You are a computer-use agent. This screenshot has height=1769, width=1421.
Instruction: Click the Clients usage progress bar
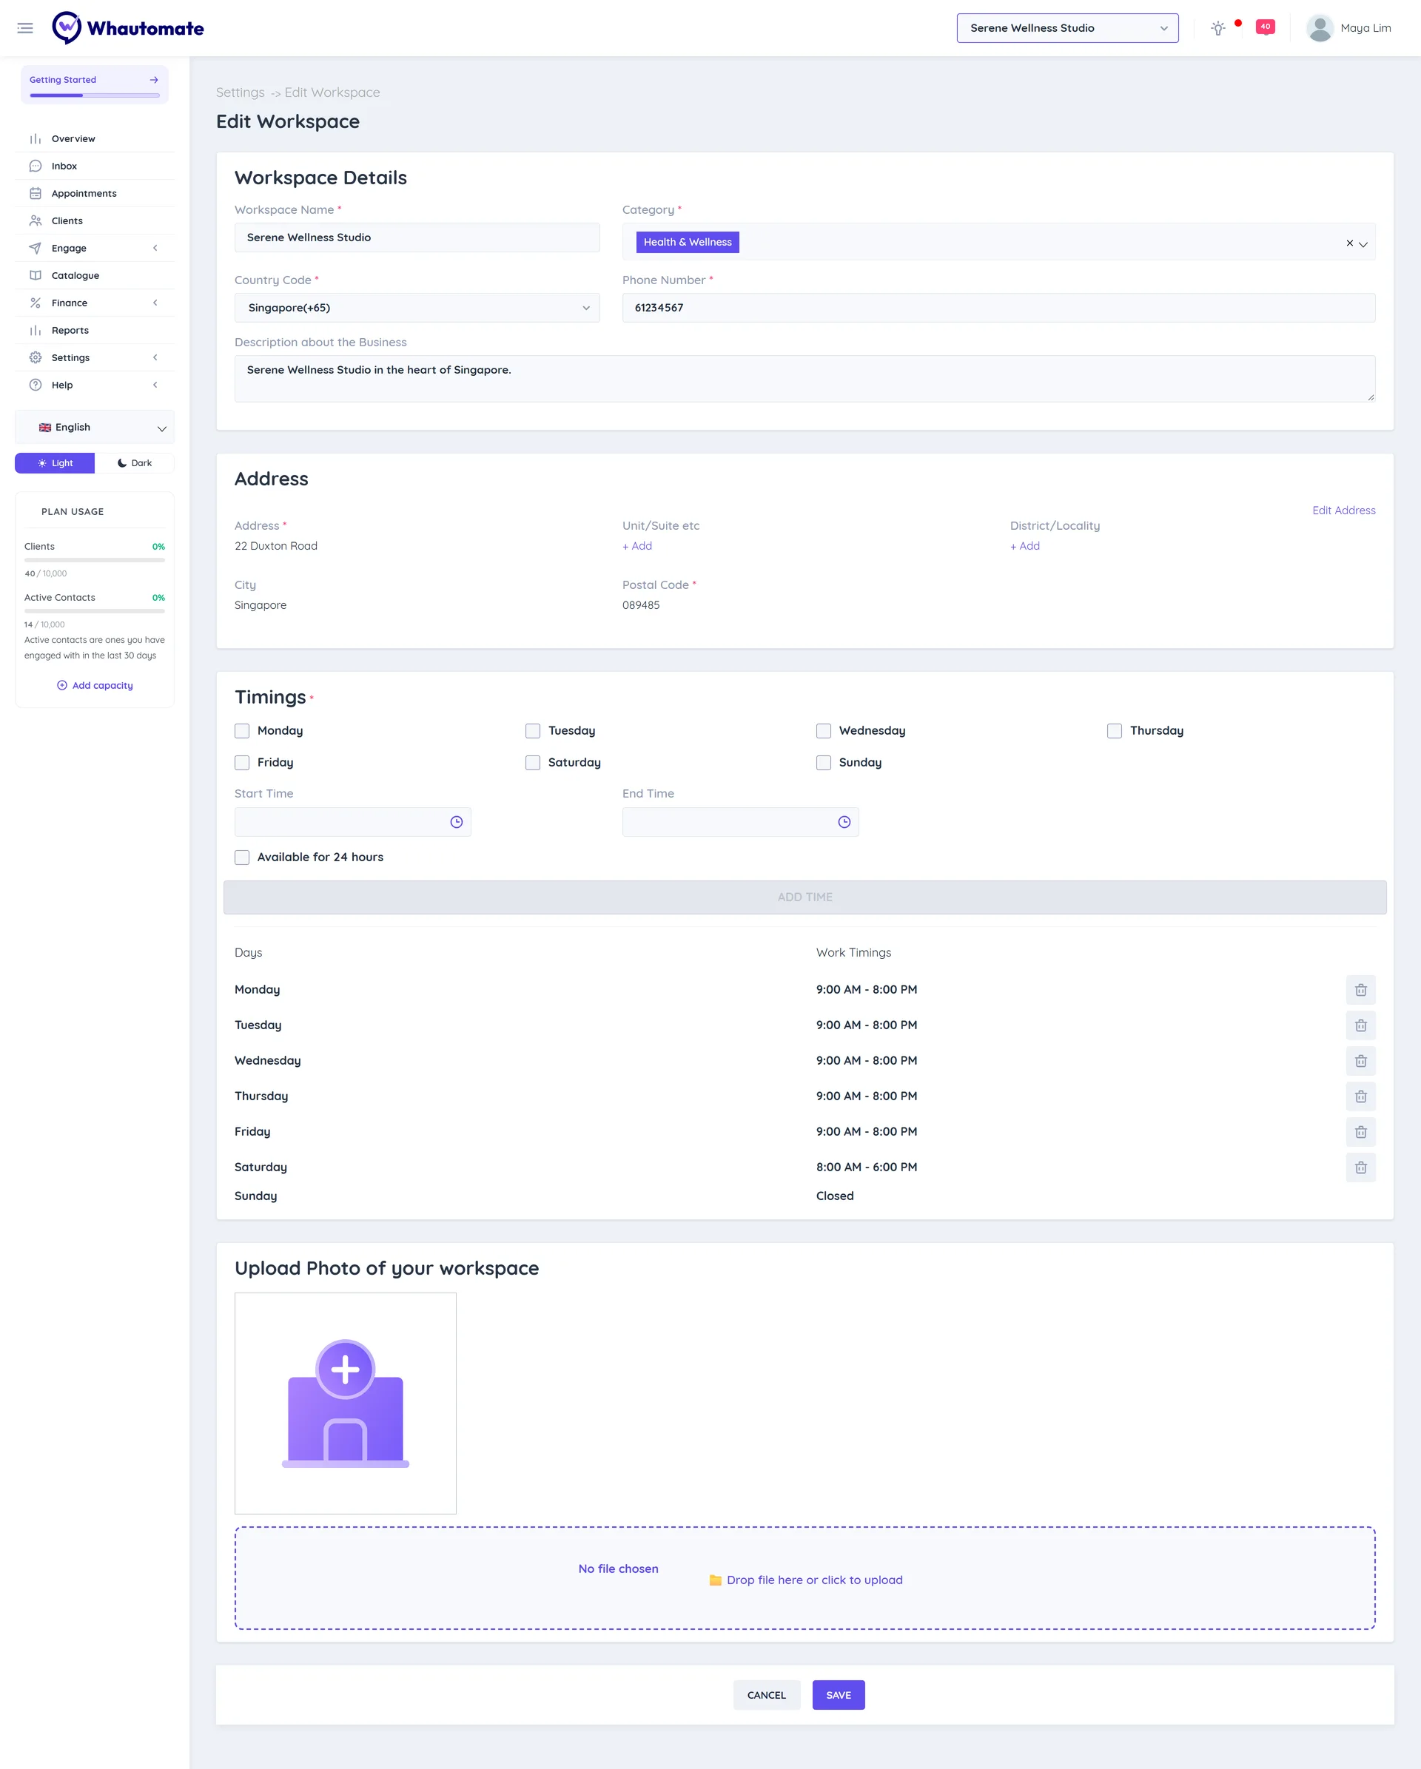95,560
